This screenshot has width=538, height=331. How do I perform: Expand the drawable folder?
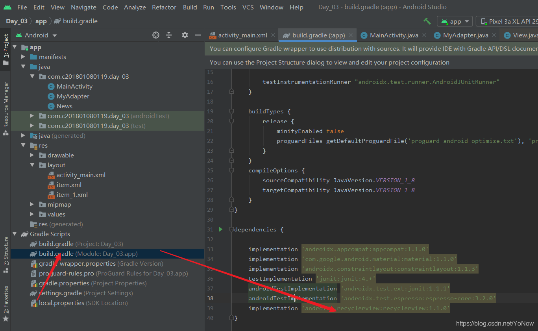click(x=32, y=155)
